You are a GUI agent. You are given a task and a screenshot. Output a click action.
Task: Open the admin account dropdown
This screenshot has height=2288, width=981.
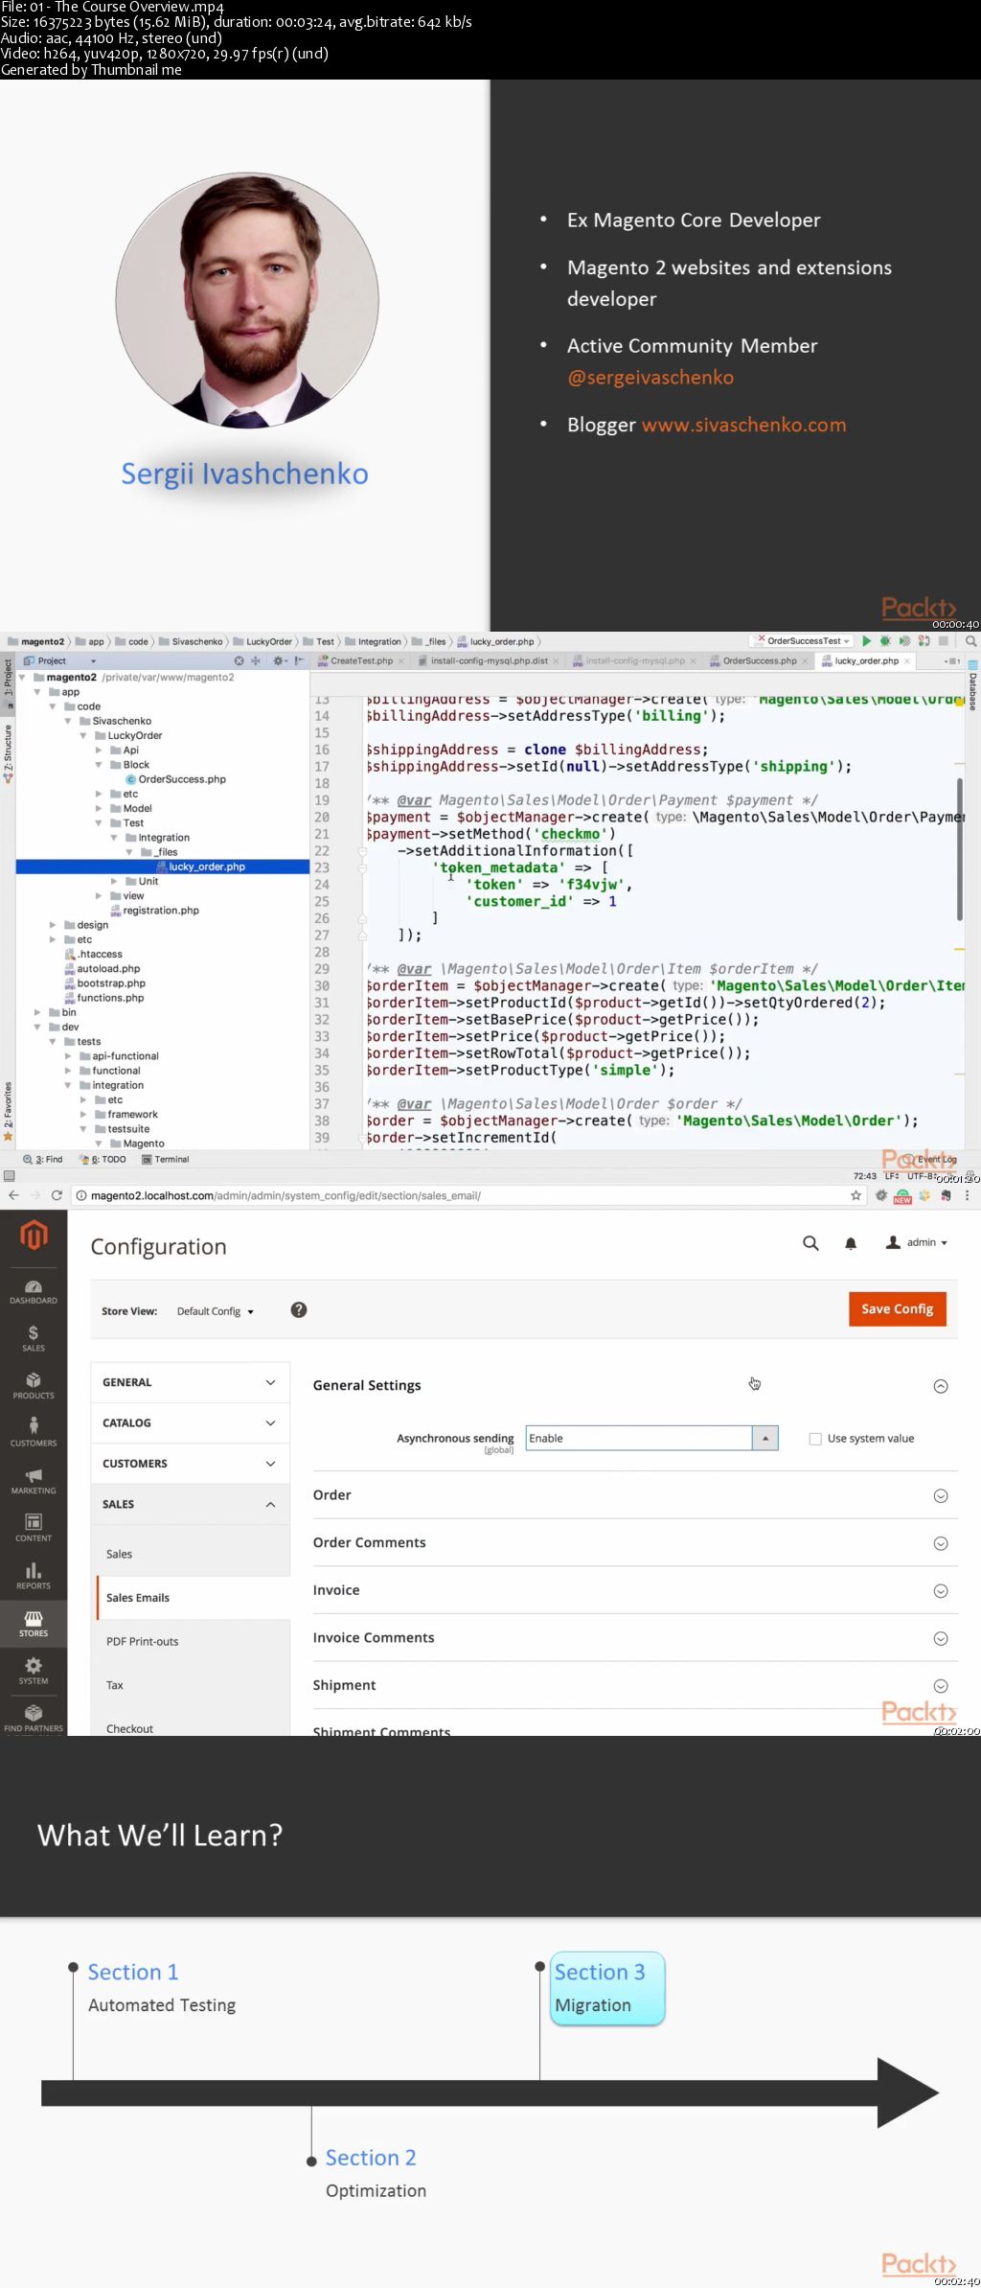[x=918, y=1242]
